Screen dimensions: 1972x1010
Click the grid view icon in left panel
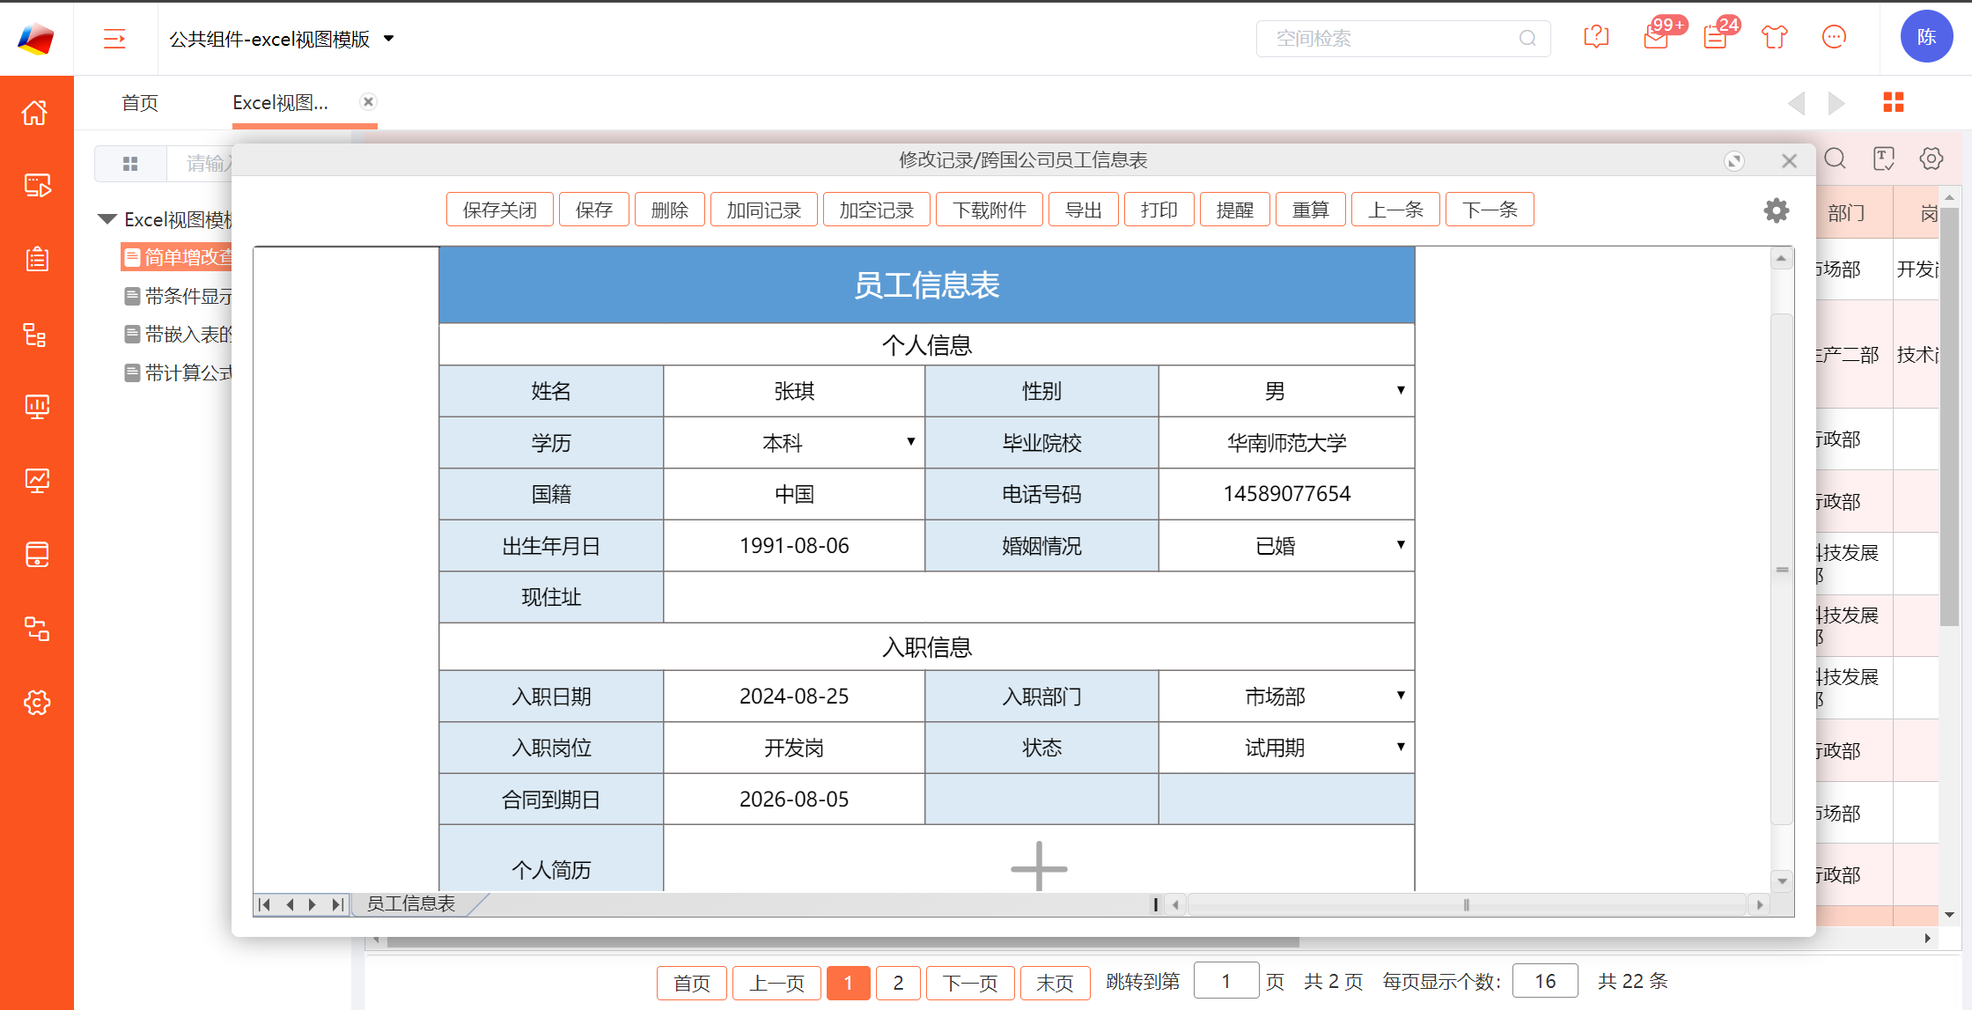(x=130, y=164)
